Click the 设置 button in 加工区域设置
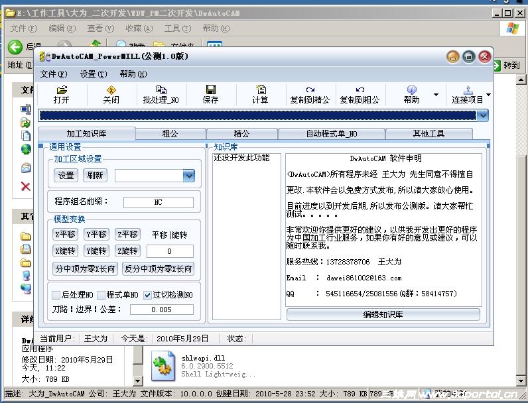This screenshot has width=528, height=403. click(66, 175)
